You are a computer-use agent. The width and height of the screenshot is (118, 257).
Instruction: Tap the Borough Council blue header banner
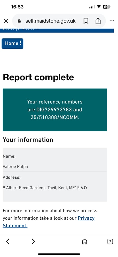(57, 30)
